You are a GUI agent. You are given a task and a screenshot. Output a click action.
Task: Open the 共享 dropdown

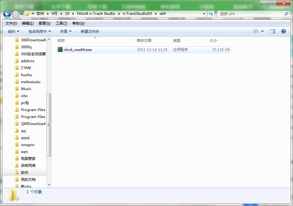pyautogui.click(x=66, y=31)
